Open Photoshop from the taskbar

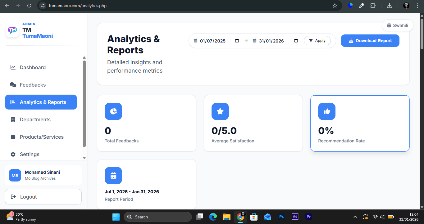(x=281, y=217)
